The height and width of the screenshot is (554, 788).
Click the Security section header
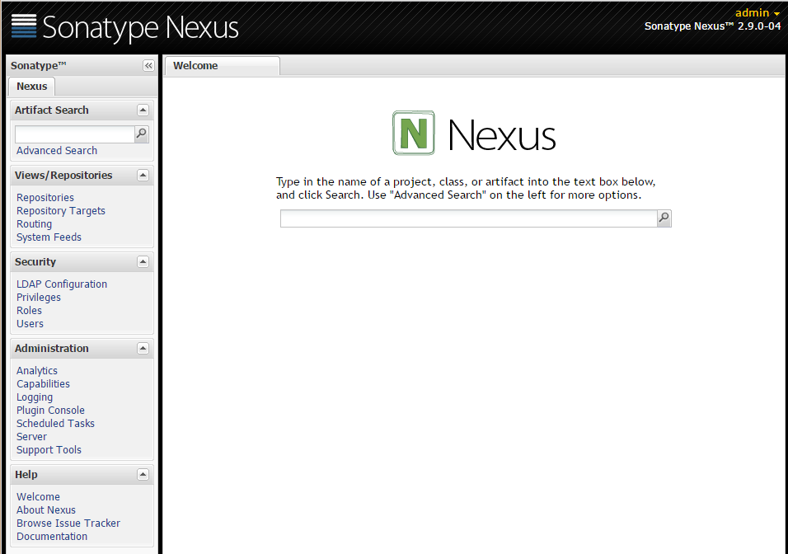pos(82,262)
